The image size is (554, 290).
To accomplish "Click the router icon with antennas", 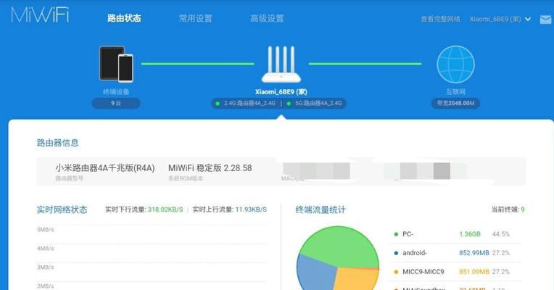I will (x=281, y=65).
